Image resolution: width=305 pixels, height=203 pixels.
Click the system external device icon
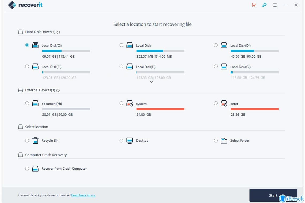pyautogui.click(x=130, y=104)
